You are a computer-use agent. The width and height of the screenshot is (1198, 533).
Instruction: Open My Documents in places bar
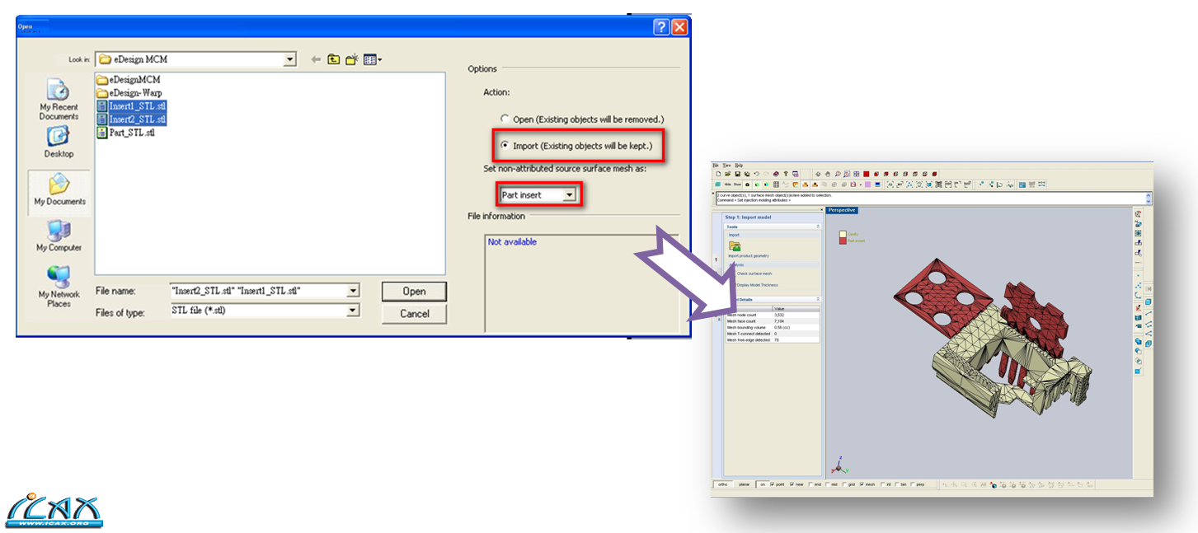click(59, 191)
